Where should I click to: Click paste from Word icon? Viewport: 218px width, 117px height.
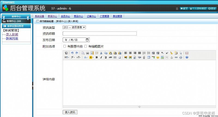pos(120,53)
